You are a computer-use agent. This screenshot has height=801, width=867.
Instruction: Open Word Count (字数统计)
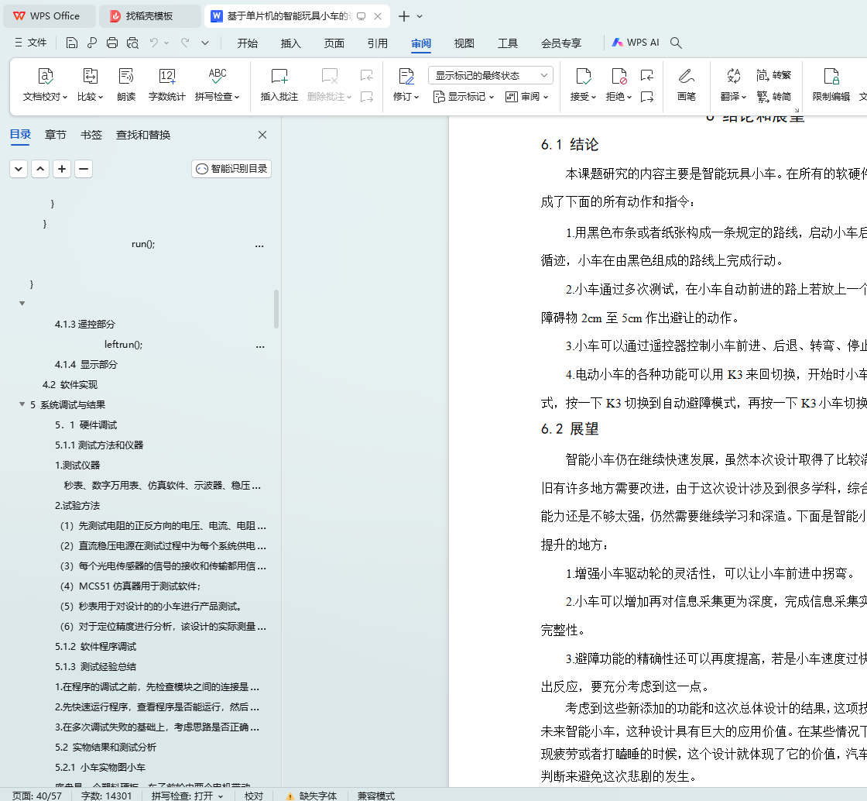[167, 84]
